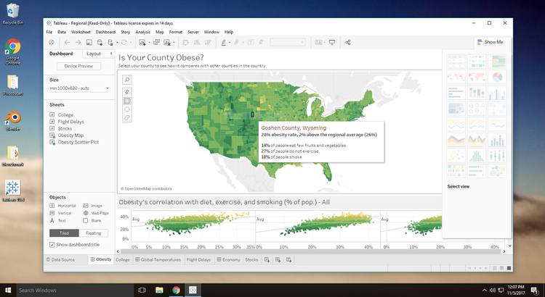The width and height of the screenshot is (545, 297).
Task: Switch to the Layout pane tab
Action: pyautogui.click(x=94, y=54)
